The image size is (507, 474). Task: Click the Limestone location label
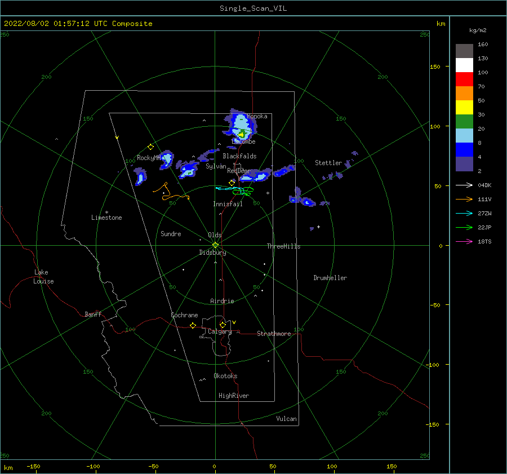106,218
